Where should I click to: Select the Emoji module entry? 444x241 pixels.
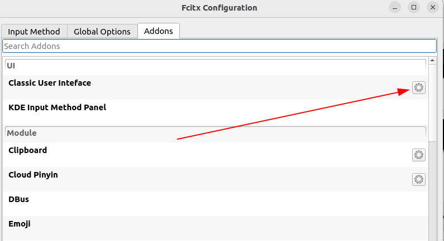pyautogui.click(x=216, y=228)
